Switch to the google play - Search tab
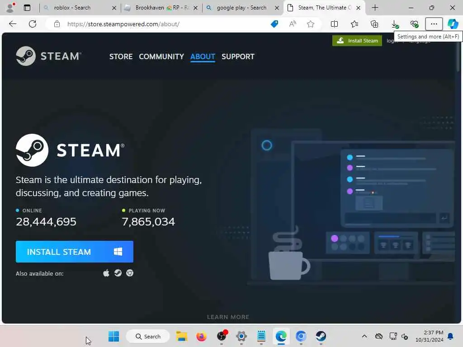The width and height of the screenshot is (463, 347). (x=242, y=8)
